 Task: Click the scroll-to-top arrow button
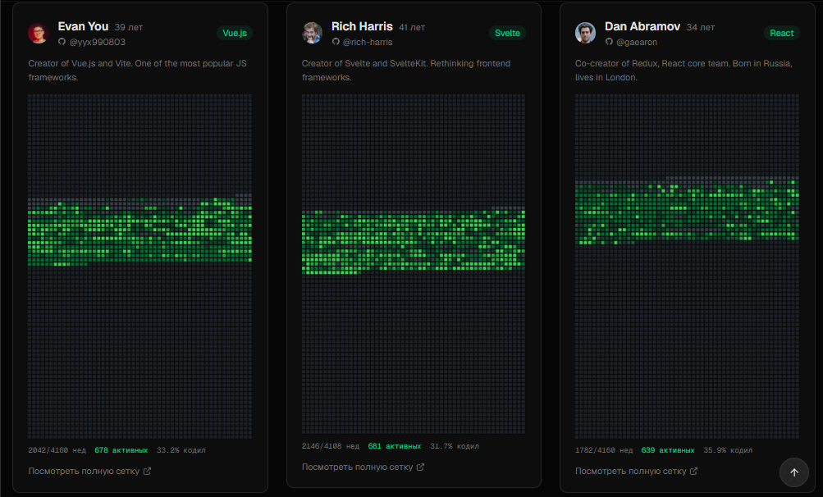(x=794, y=472)
